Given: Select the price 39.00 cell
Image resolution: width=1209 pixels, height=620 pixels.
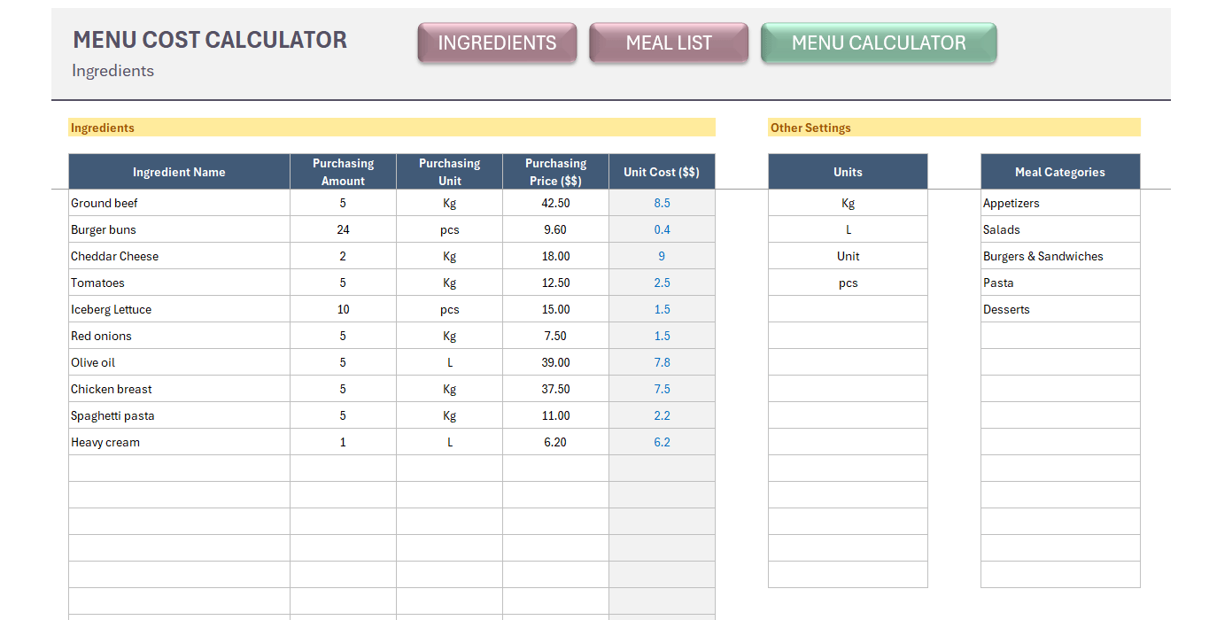Looking at the screenshot, I should [x=555, y=362].
